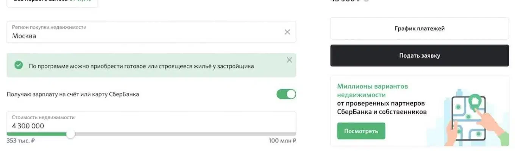Click the Москва region value
515x151 pixels.
point(24,36)
